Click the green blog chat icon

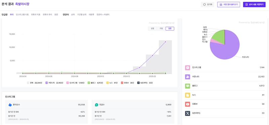click(188, 86)
